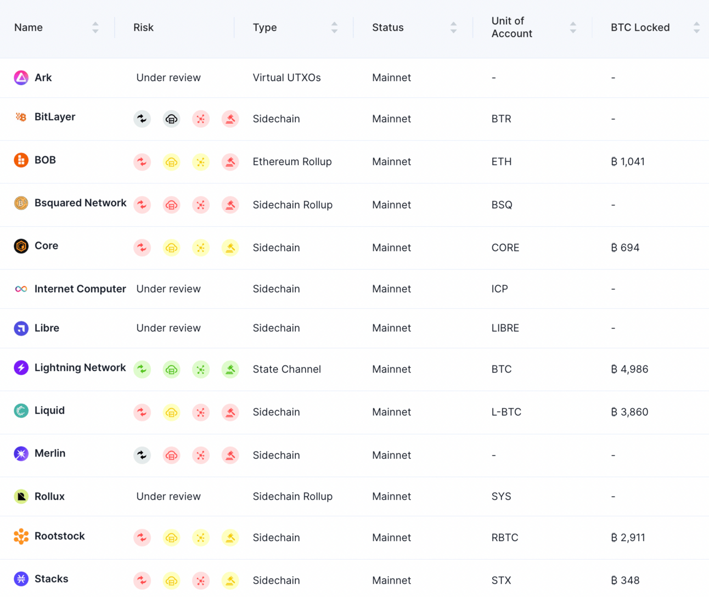Click the swap-arrows risk icon for Rootstock
Viewport: 709px width, 597px height.
tap(142, 538)
